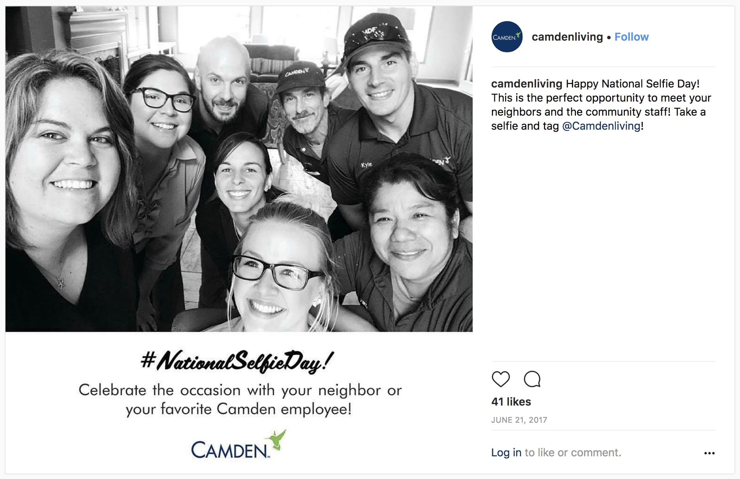
Task: View who liked via 41 likes
Action: [511, 402]
